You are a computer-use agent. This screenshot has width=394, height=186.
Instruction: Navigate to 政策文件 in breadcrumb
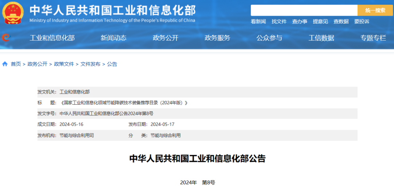coord(64,64)
